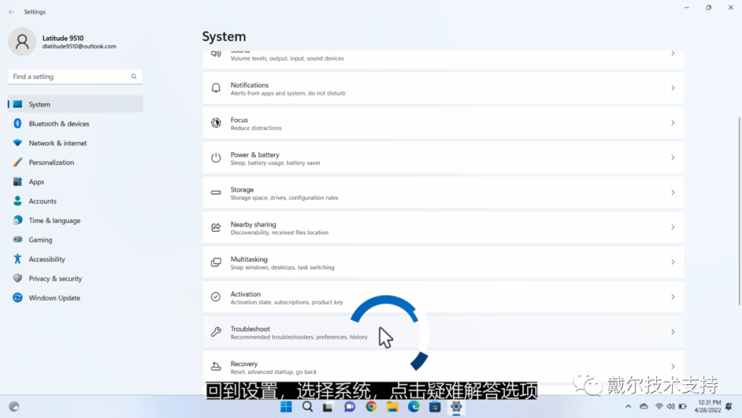Click the System page scrollbar
The width and height of the screenshot is (742, 418).
pos(739,211)
